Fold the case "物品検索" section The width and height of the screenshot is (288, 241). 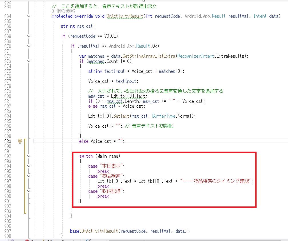(29, 176)
